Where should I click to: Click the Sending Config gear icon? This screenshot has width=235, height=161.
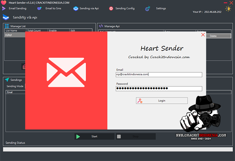click(x=111, y=8)
